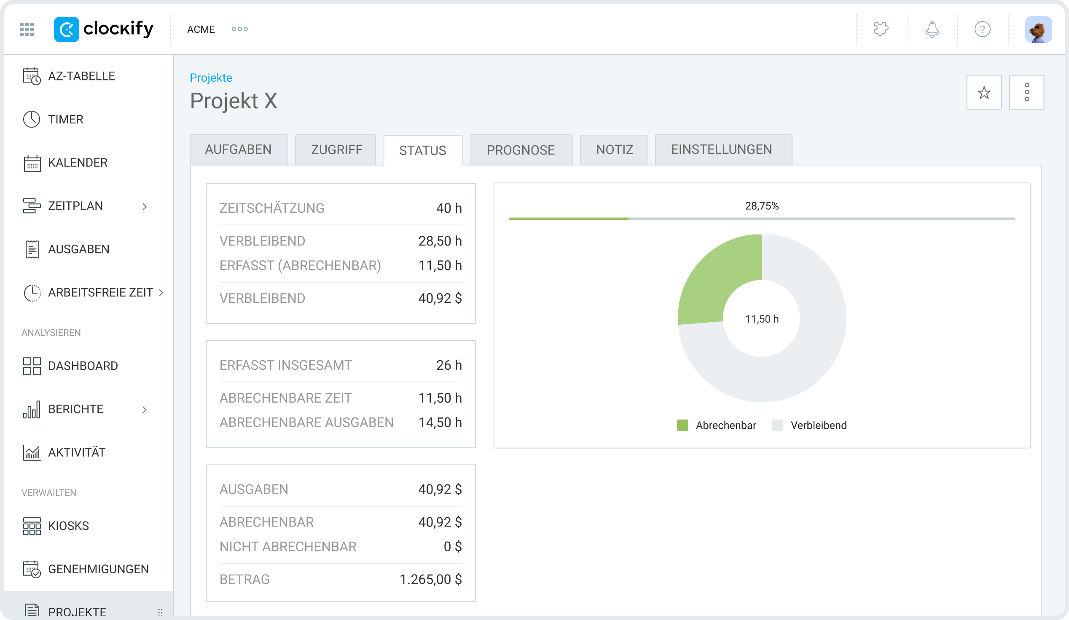
Task: Switch to the Prognose tab
Action: coord(521,150)
